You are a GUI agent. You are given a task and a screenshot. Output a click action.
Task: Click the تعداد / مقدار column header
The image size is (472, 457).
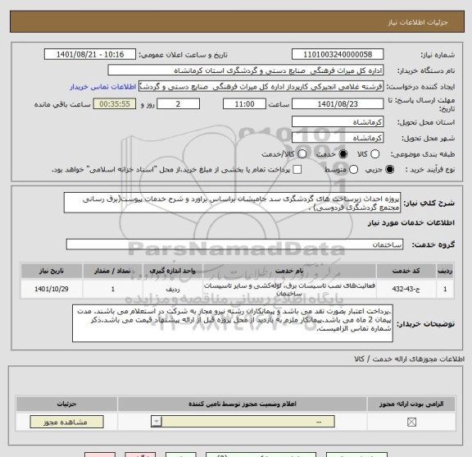click(x=112, y=271)
